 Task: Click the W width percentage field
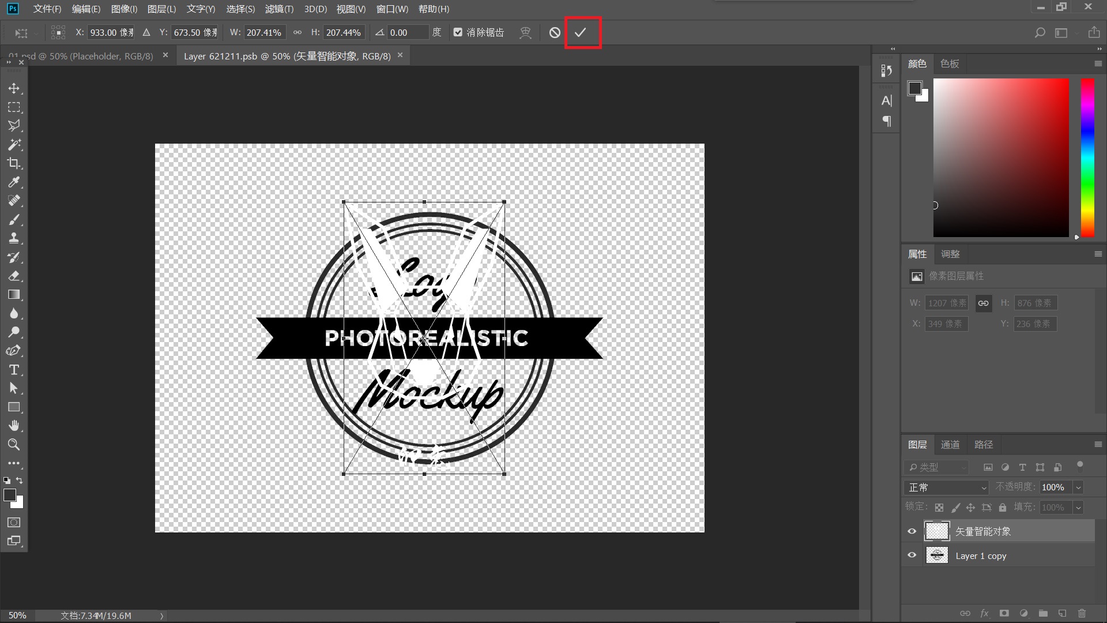(x=264, y=33)
